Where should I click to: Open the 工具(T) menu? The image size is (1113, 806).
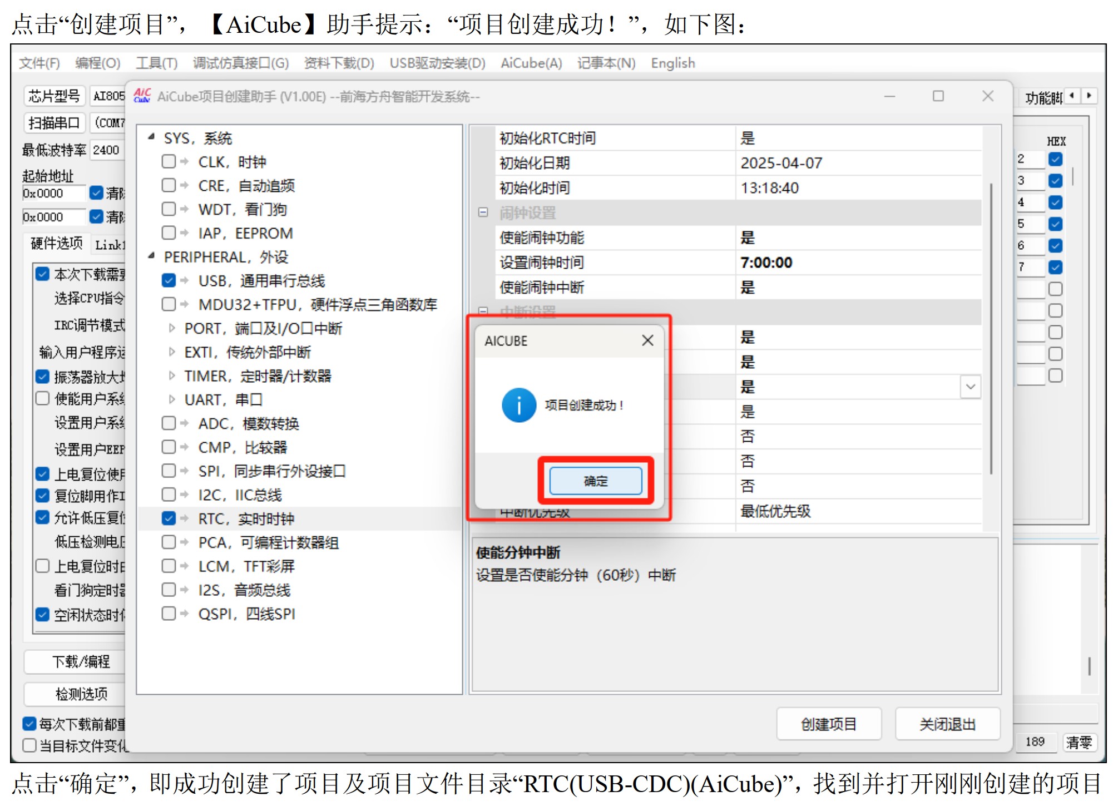[156, 63]
